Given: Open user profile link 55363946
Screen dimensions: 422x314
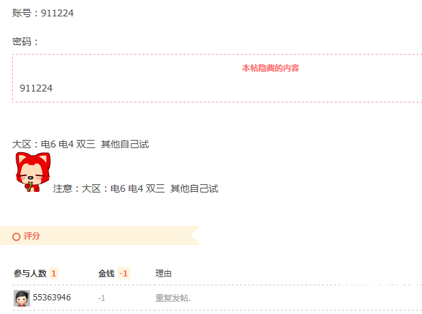Looking at the screenshot, I should (x=52, y=298).
